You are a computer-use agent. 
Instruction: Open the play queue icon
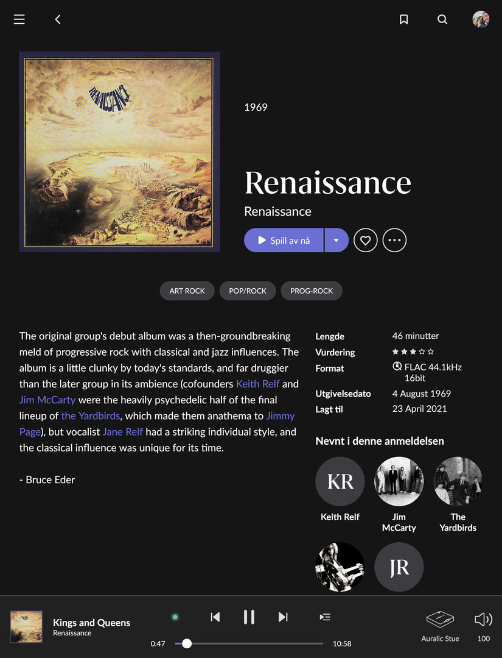coord(325,617)
